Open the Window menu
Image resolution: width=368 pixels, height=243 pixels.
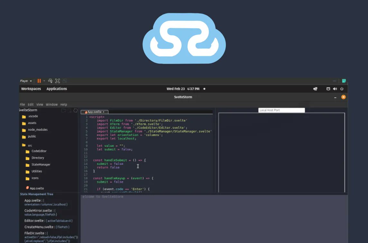(52, 105)
